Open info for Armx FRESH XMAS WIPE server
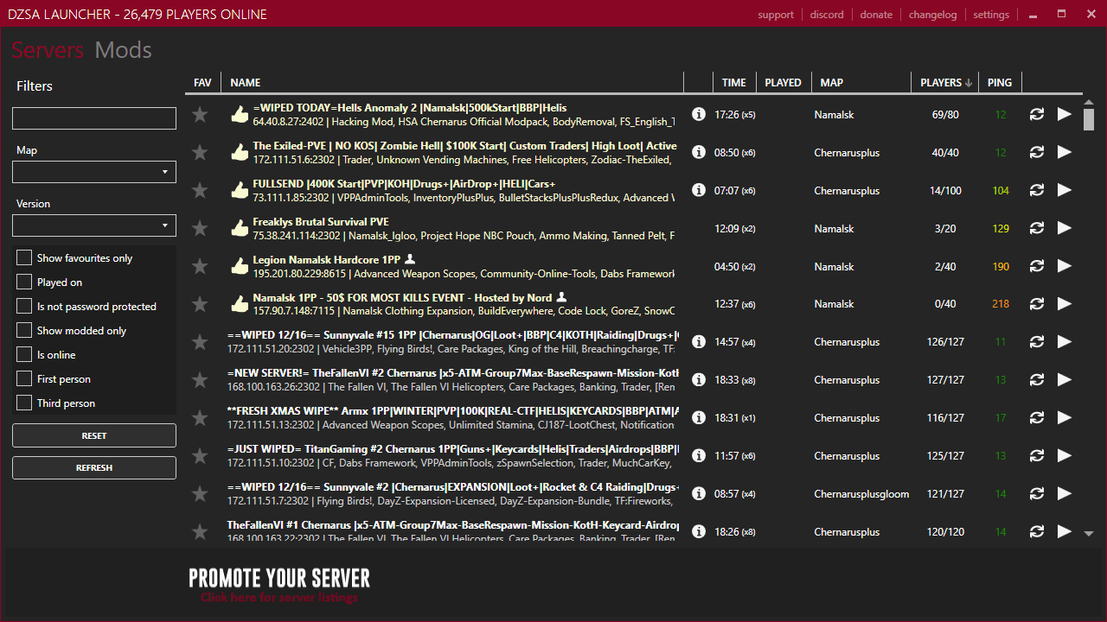The width and height of the screenshot is (1107, 622). [699, 418]
